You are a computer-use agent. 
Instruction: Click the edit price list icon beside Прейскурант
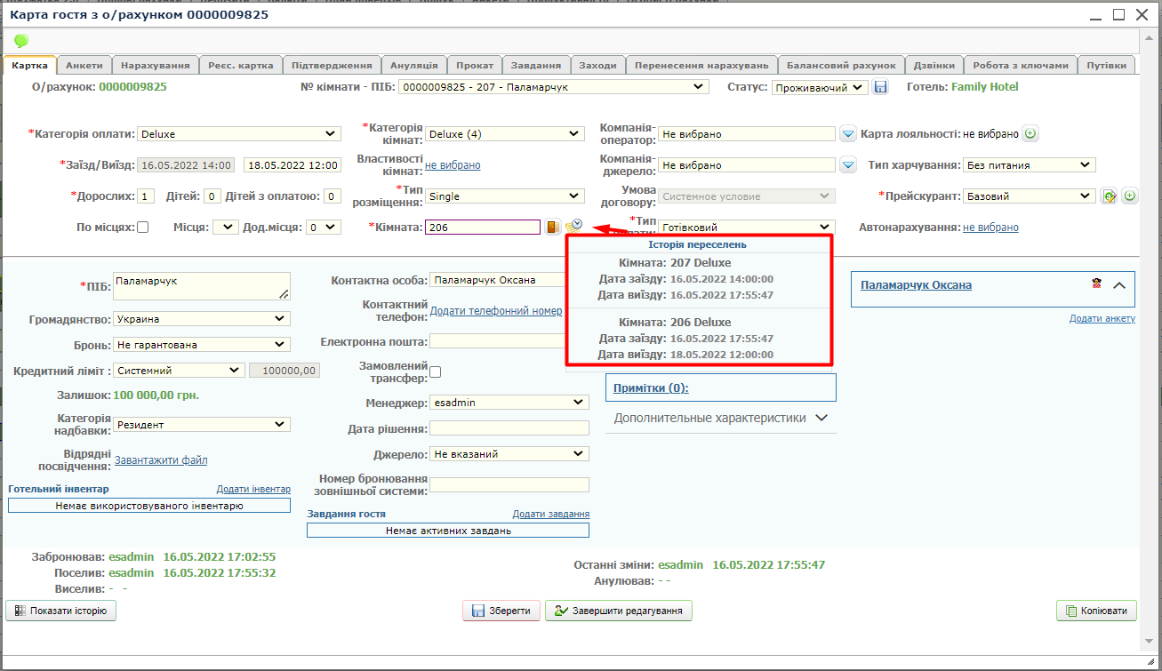pyautogui.click(x=1109, y=196)
